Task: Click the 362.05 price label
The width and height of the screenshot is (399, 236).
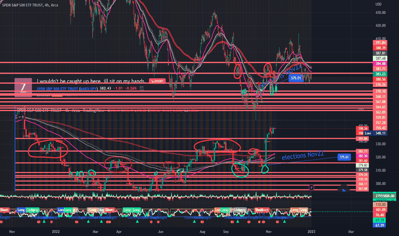Action: 380,112
